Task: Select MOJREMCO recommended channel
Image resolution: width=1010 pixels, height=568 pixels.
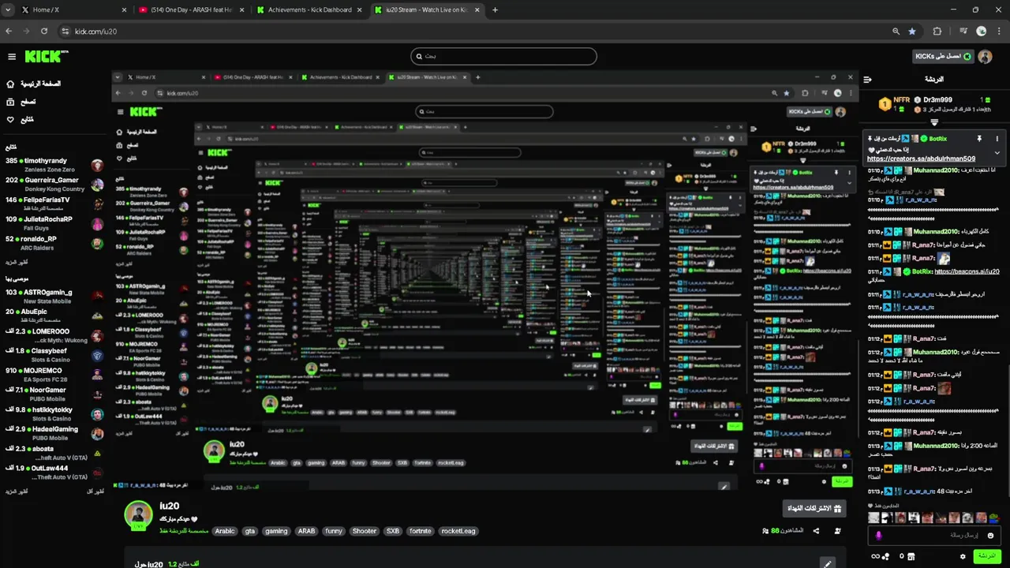Action: click(54, 375)
